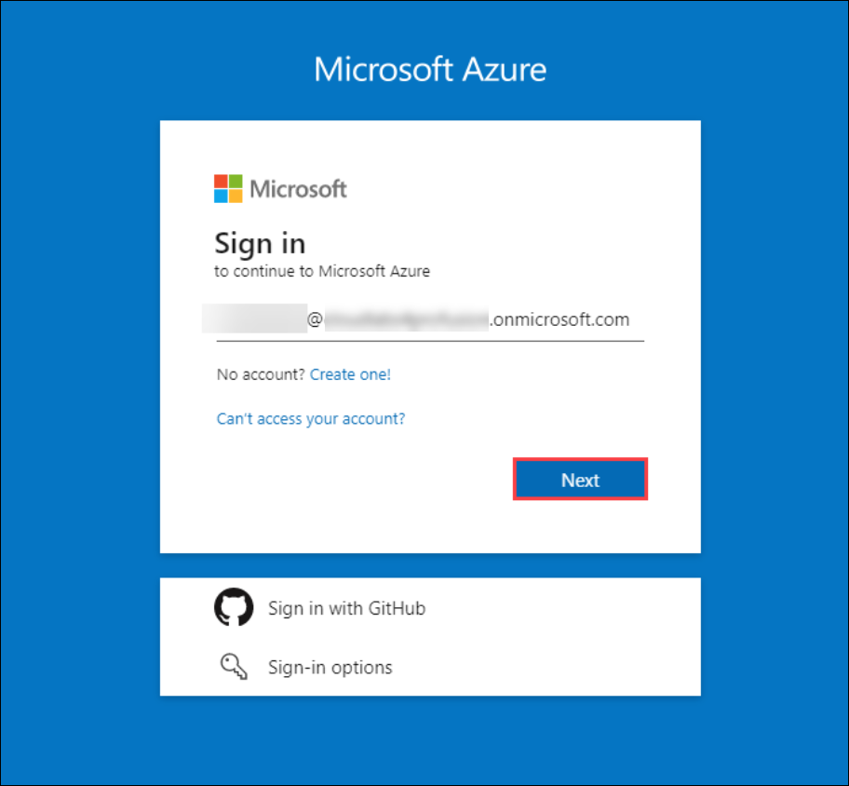Viewport: 849px width, 786px height.
Task: Click the Microsoft four-color logo
Action: click(x=228, y=188)
